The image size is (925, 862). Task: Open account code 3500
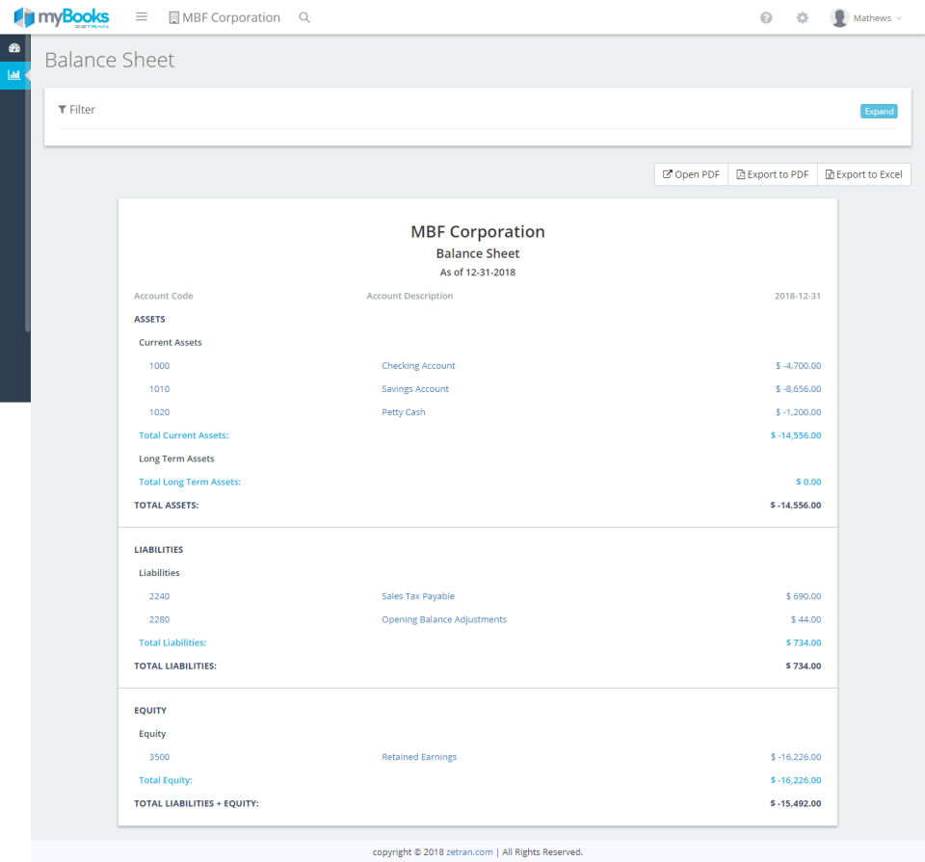coord(159,757)
